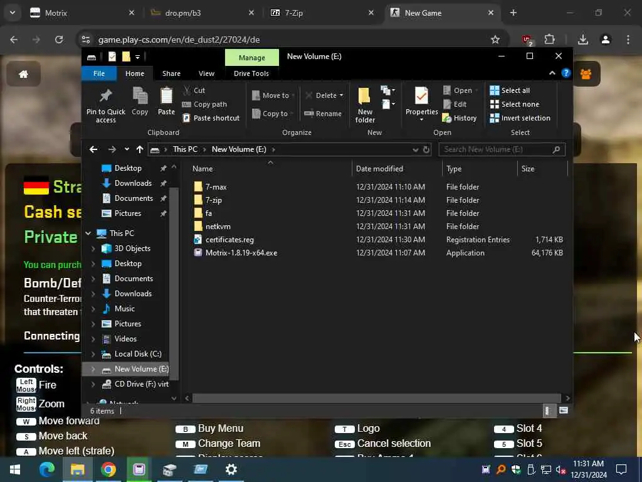Viewport: 642px width, 482px height.
Task: Click Select none in ribbon
Action: pyautogui.click(x=515, y=104)
